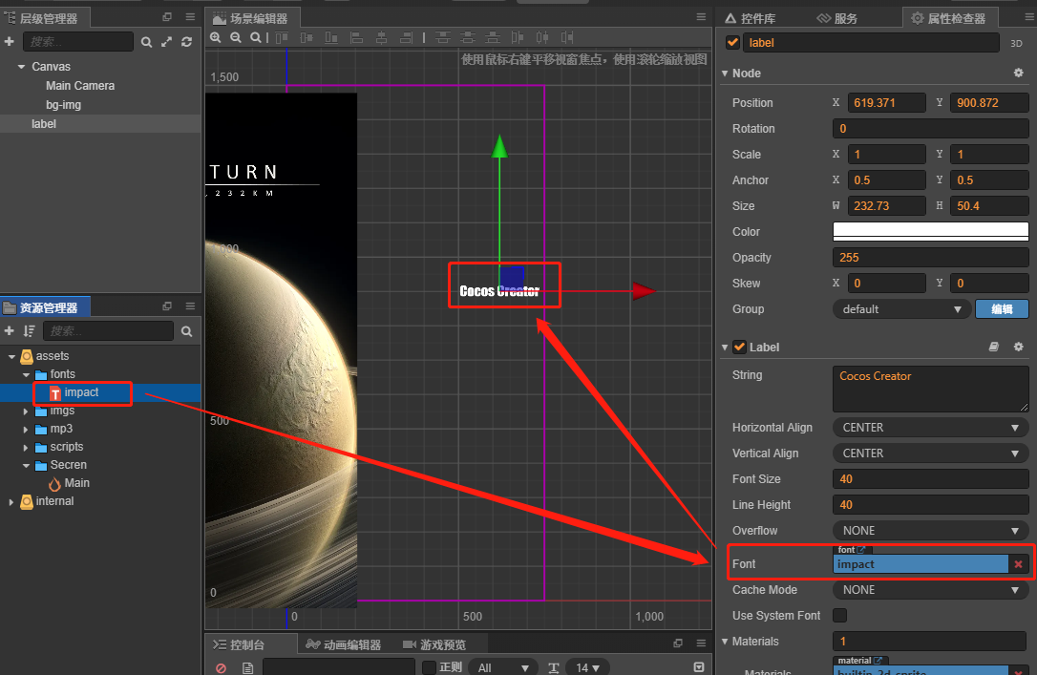The width and height of the screenshot is (1037, 675).
Task: Align selected nodes to bottom edge
Action: 331,37
